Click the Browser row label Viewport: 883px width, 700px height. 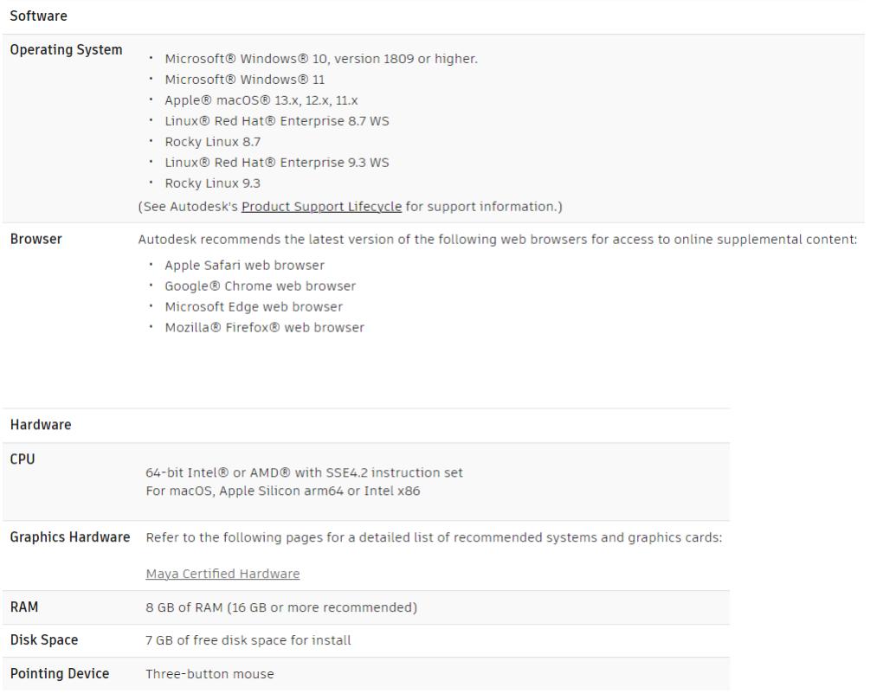(x=36, y=240)
